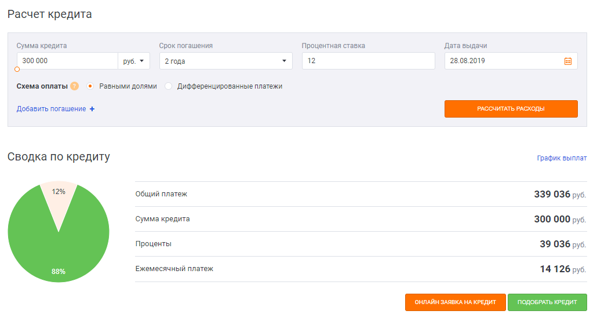Open the руб. currency dropdown
Image resolution: width=597 pixels, height=318 pixels.
(134, 61)
